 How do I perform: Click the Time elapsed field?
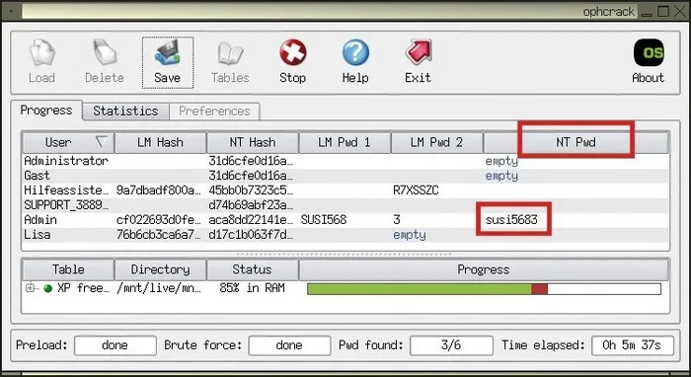pyautogui.click(x=633, y=345)
